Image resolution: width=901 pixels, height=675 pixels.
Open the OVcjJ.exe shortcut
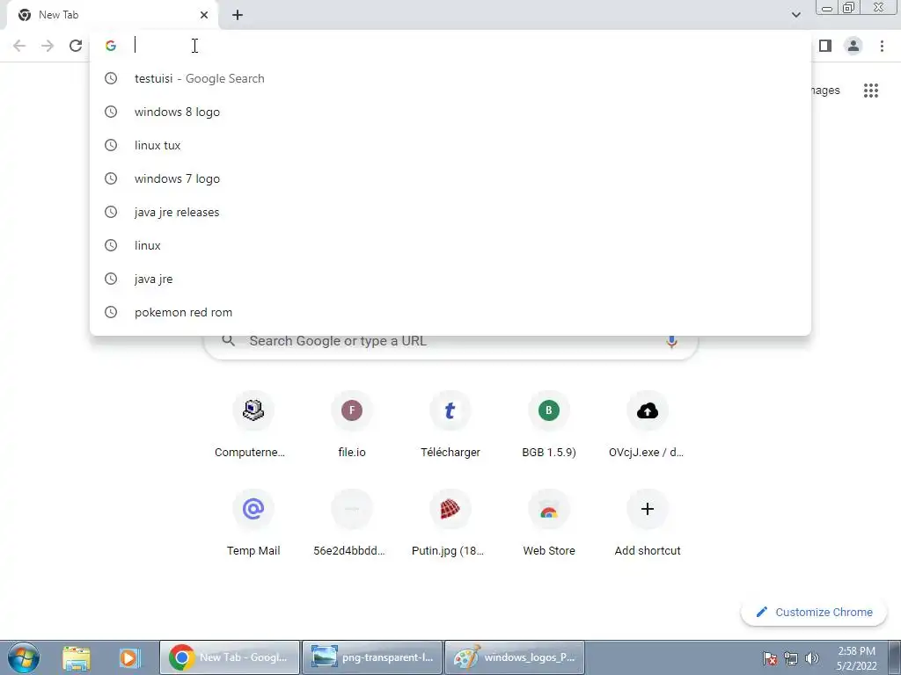[647, 425]
